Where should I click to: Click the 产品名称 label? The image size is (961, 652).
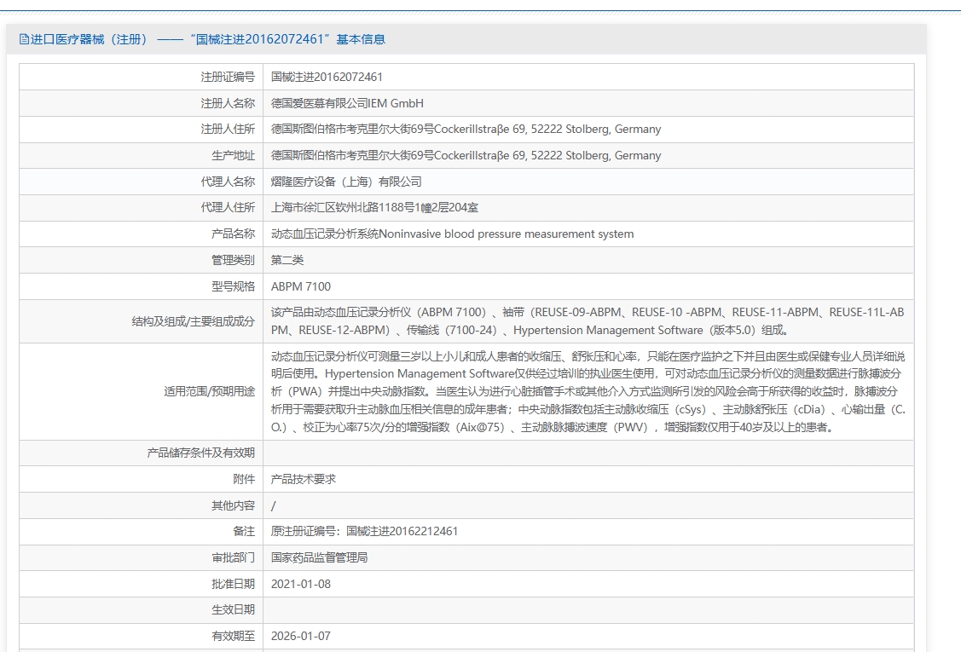[x=233, y=234]
